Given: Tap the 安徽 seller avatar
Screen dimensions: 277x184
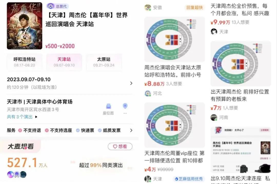Looking at the screenshot, I should (x=148, y=8).
